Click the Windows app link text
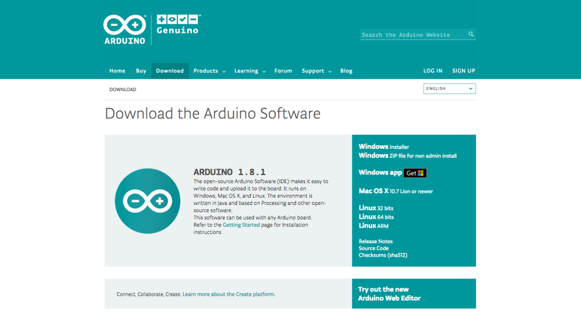Viewport: 581px width, 315px height. pyautogui.click(x=380, y=172)
